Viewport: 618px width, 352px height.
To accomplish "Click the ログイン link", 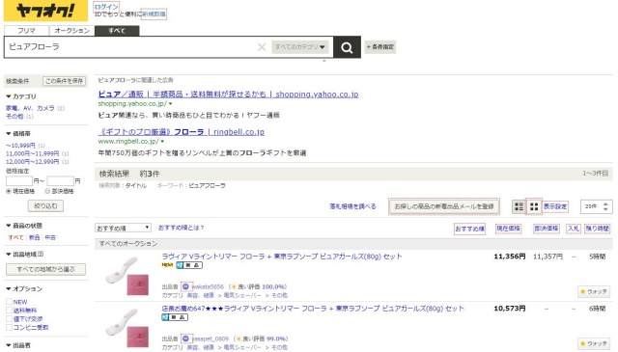I will point(106,7).
